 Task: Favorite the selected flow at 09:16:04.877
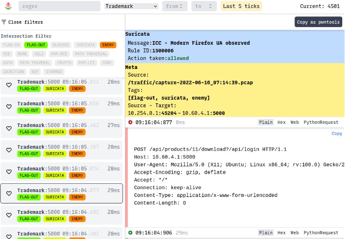tap(9, 193)
